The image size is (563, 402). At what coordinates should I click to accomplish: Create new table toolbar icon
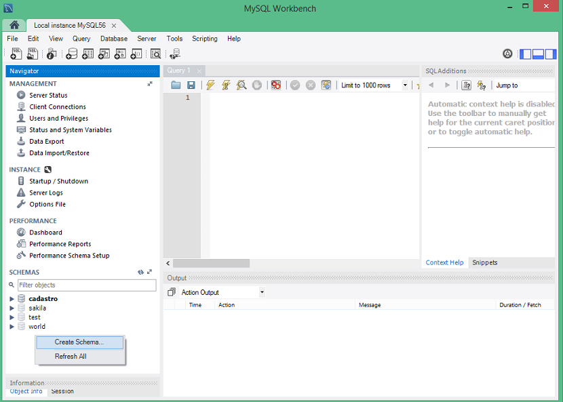coord(88,54)
